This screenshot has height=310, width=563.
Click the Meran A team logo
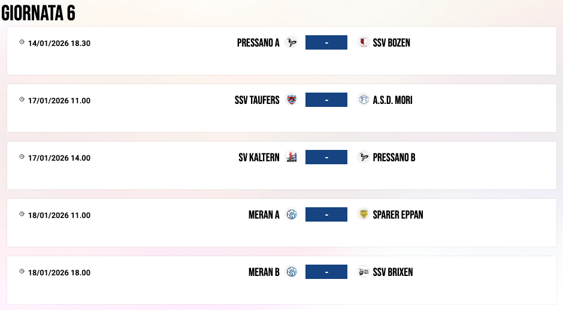point(292,214)
